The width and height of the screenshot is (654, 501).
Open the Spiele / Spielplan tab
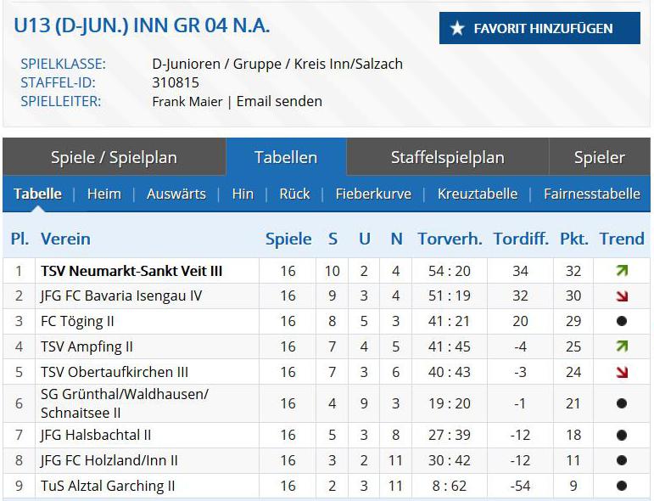114,157
